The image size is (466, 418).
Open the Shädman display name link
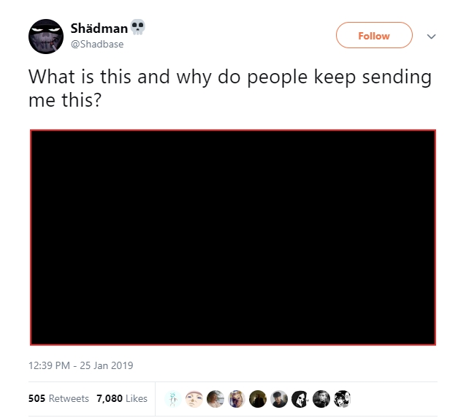(x=99, y=28)
